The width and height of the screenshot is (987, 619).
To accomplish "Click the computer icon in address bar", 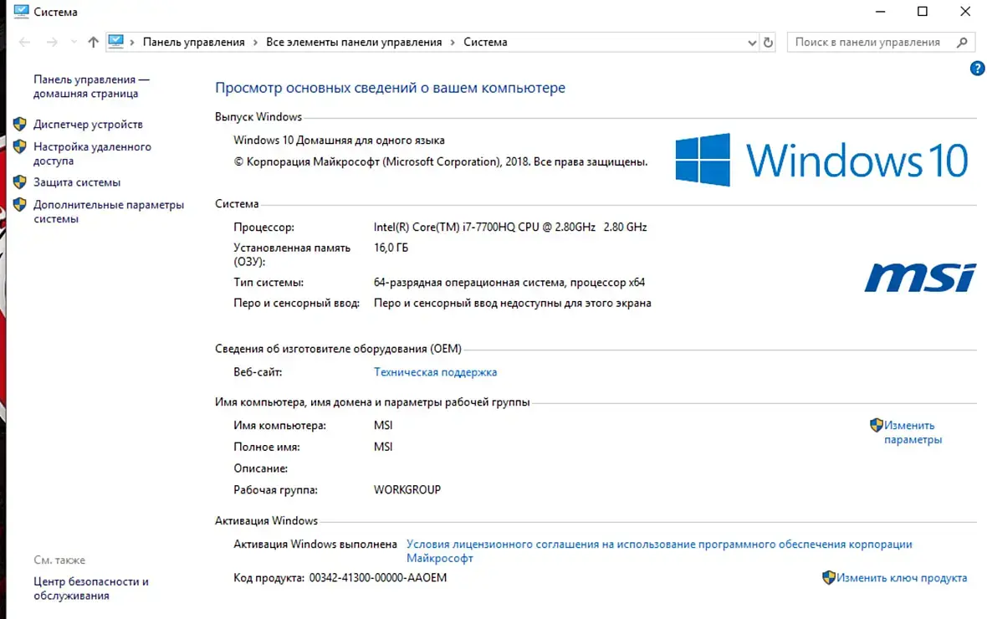I will [x=116, y=42].
